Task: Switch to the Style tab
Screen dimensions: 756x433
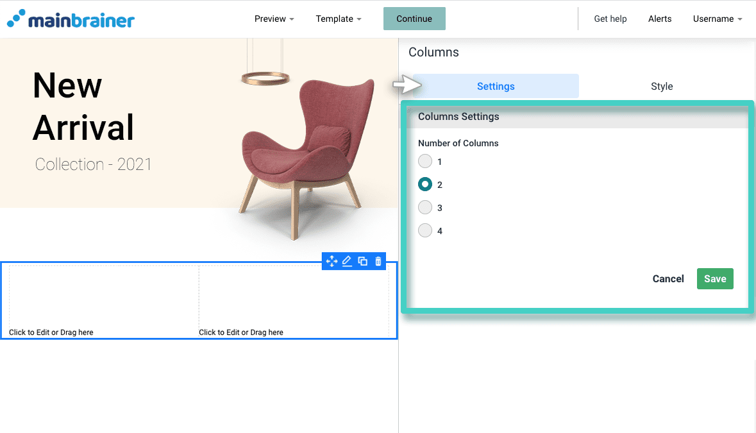Action: pos(662,86)
